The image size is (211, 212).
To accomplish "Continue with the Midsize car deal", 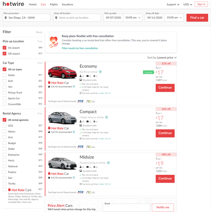I will coord(165,179).
